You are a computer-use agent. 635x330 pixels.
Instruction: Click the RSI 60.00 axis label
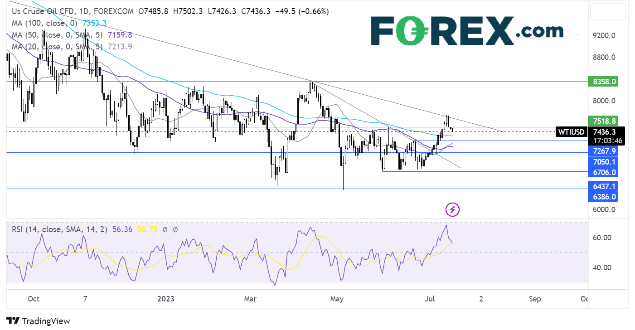pyautogui.click(x=603, y=238)
